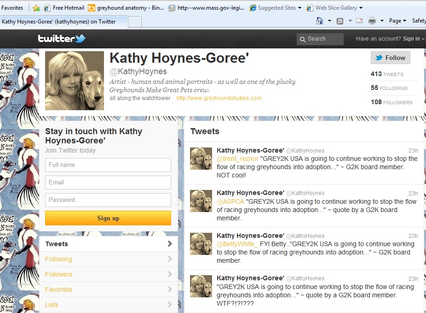Screen dimensions: 426x313
Task: Click the 108 Followers count
Action: click(391, 102)
